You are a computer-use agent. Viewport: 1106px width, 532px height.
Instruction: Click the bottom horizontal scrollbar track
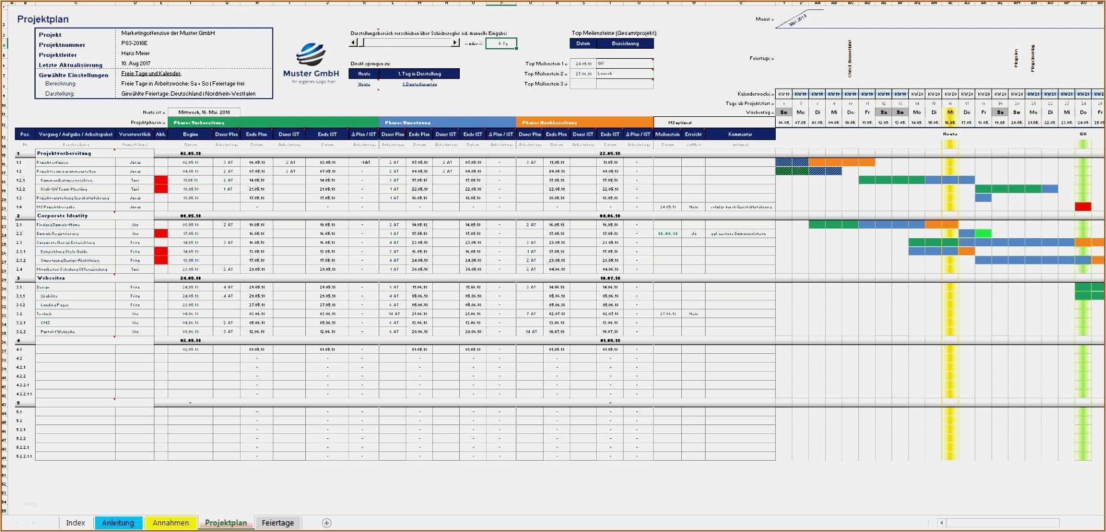(x=1002, y=523)
